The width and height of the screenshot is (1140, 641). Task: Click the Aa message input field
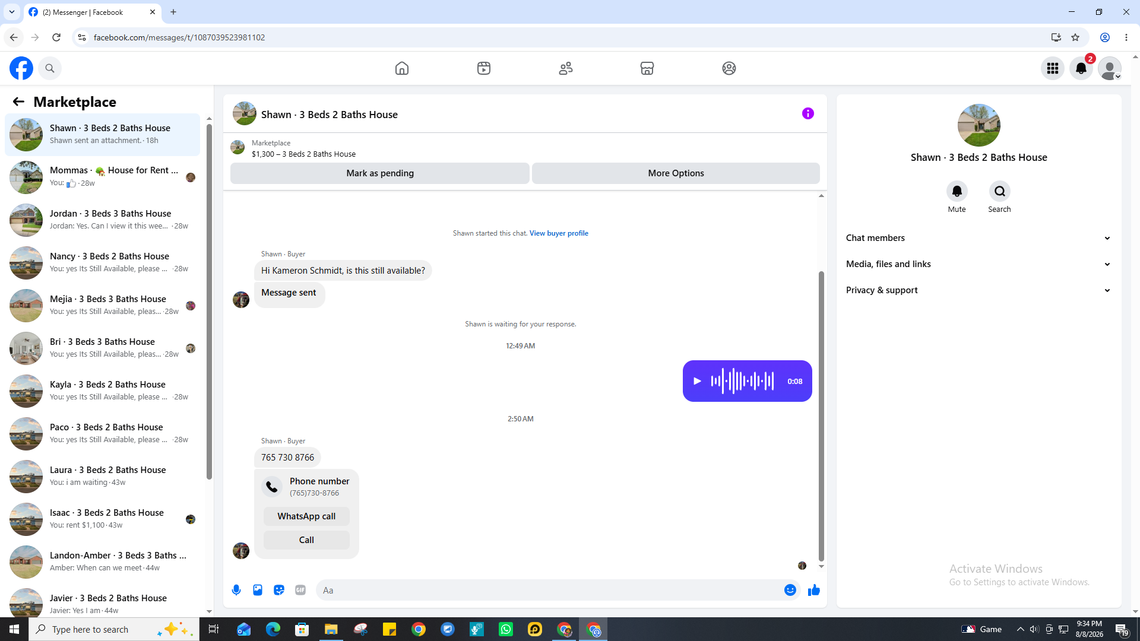549,590
